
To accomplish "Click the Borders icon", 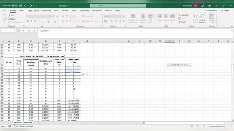I will 42,21.
